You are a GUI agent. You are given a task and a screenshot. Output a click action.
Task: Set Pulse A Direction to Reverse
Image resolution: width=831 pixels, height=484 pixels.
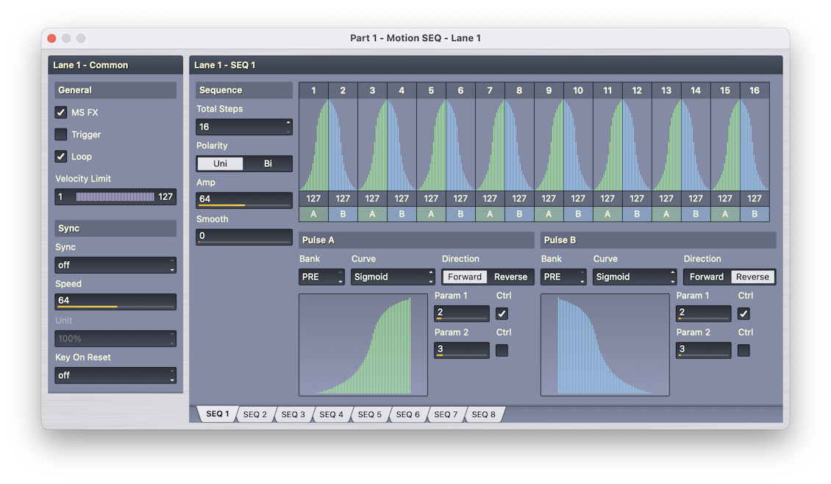pos(510,277)
